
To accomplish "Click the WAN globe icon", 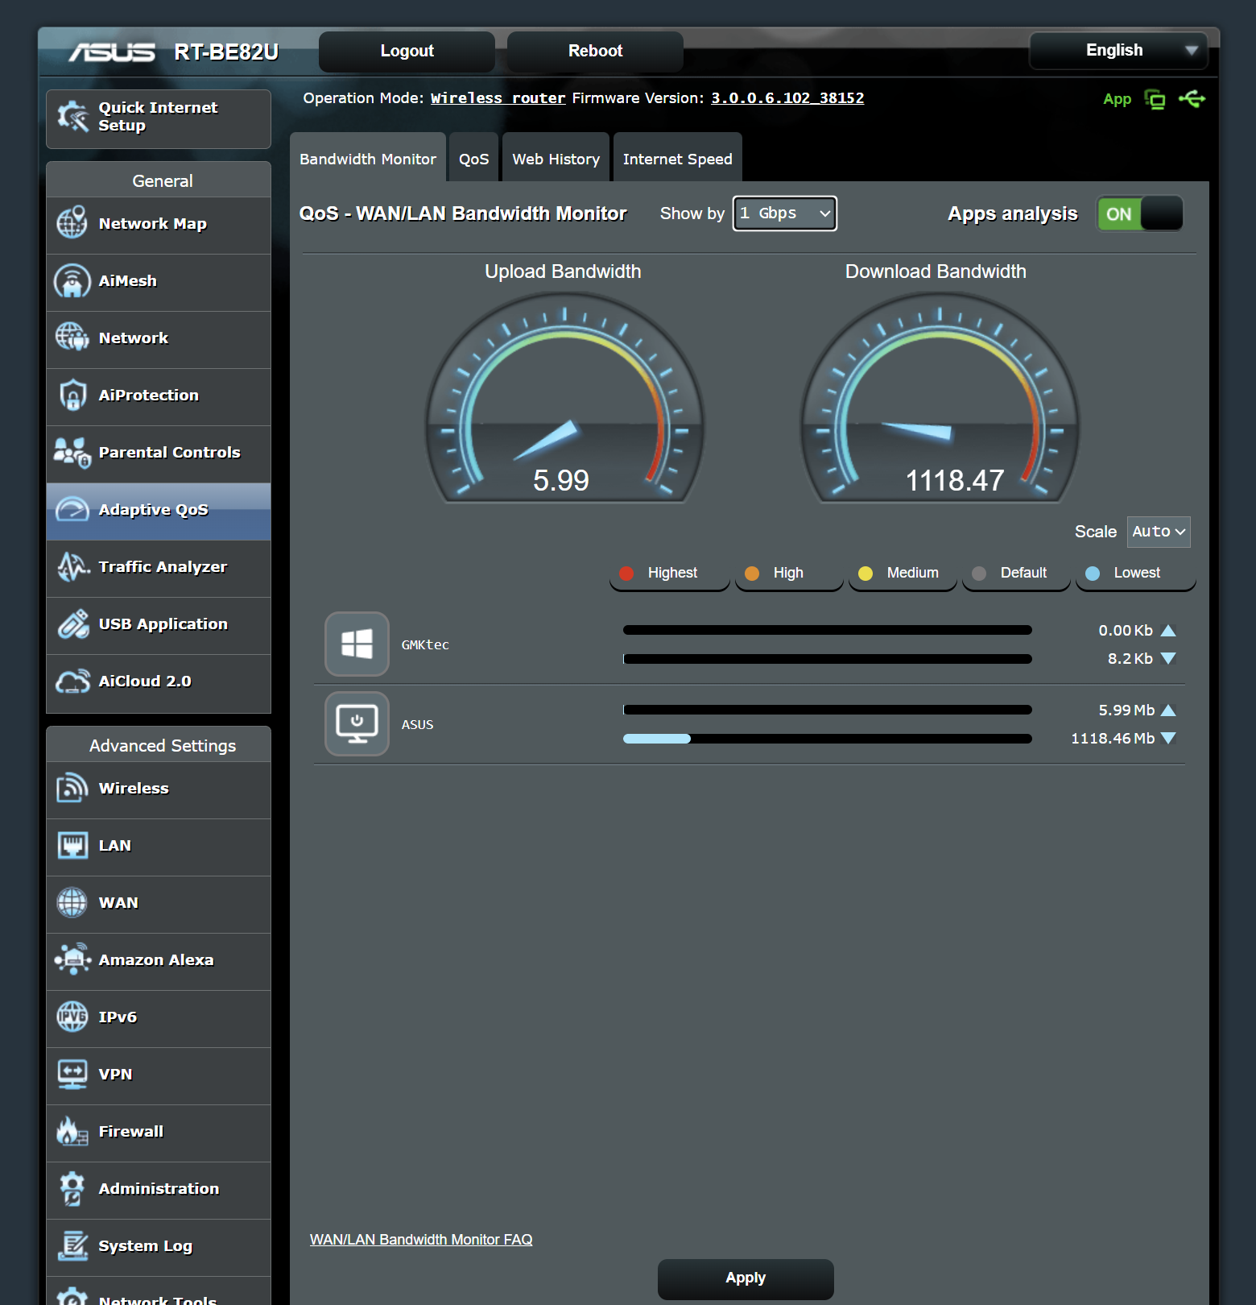I will click(72, 902).
